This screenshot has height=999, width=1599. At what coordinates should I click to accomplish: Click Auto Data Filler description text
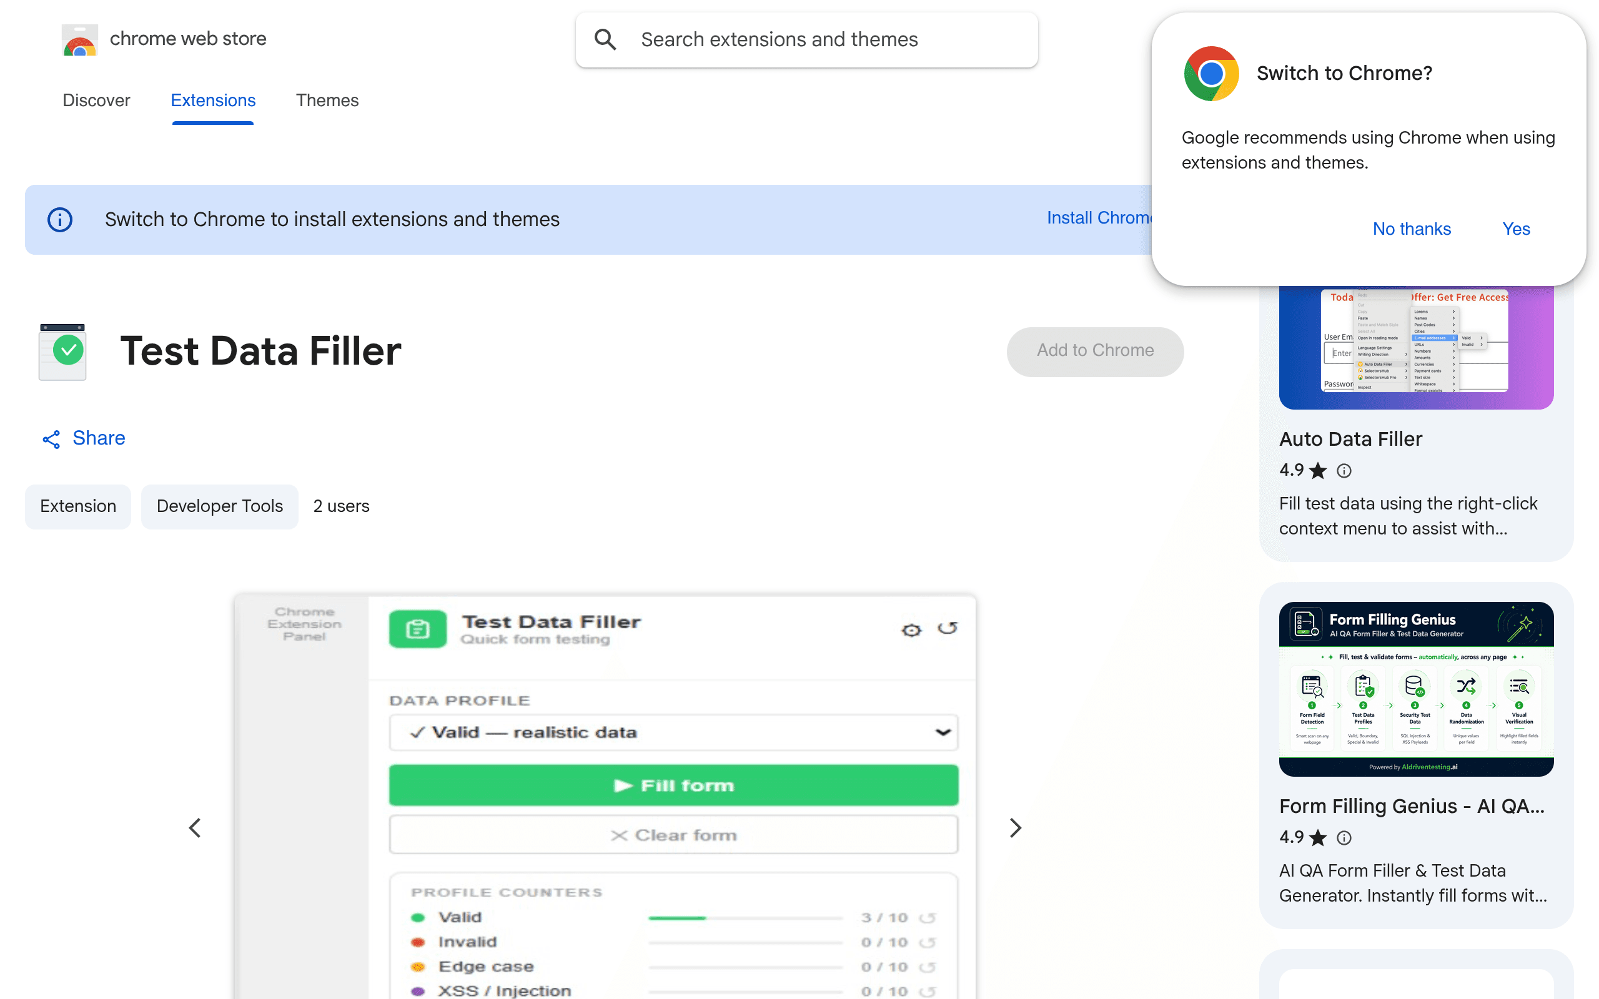(1408, 516)
